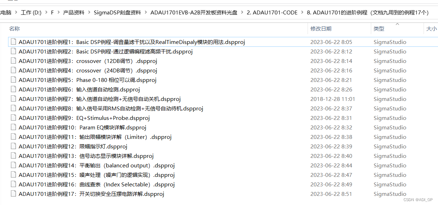Screen dimensions: 438x205
Task: Click file icon of 进阶例程7 无信号自动关机
Action: [x=13, y=99]
